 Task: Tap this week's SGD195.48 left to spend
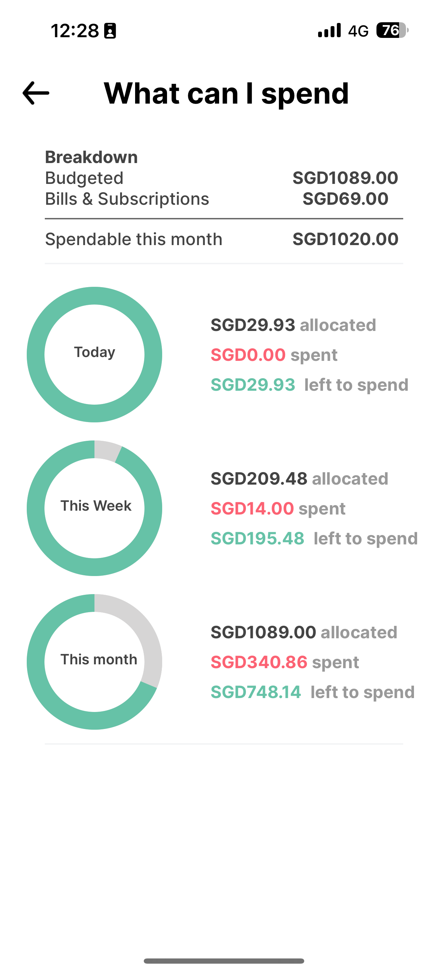click(x=257, y=538)
